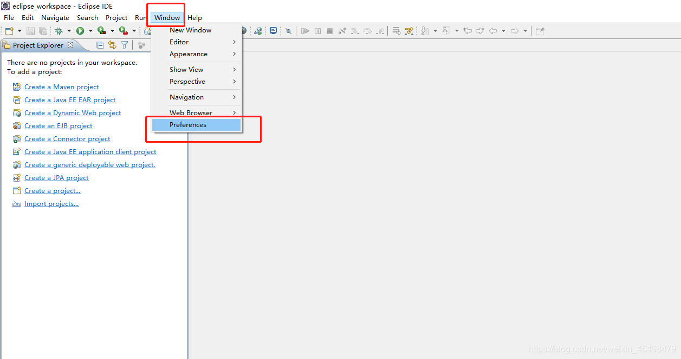Click Create a Dynamic Web project link
The width and height of the screenshot is (681, 359).
click(73, 113)
